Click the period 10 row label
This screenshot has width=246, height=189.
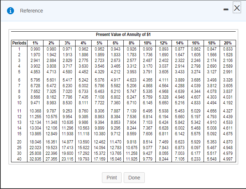19,103
